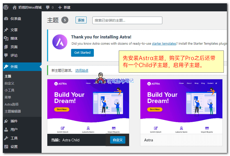Open the 小工具 submenu item
230x156 pixels.
[10, 90]
